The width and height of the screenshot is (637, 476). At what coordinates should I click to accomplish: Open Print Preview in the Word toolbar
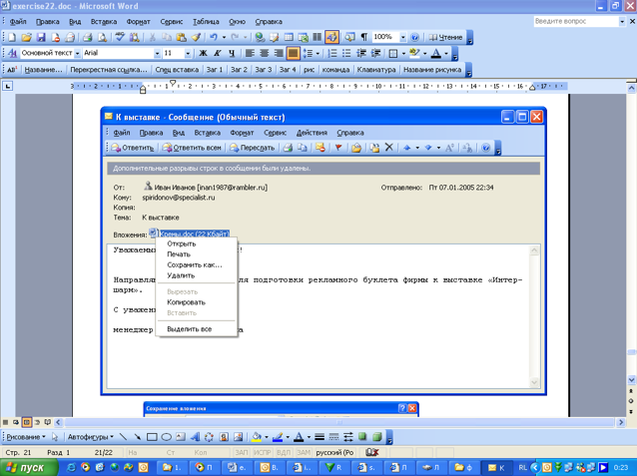(102, 37)
